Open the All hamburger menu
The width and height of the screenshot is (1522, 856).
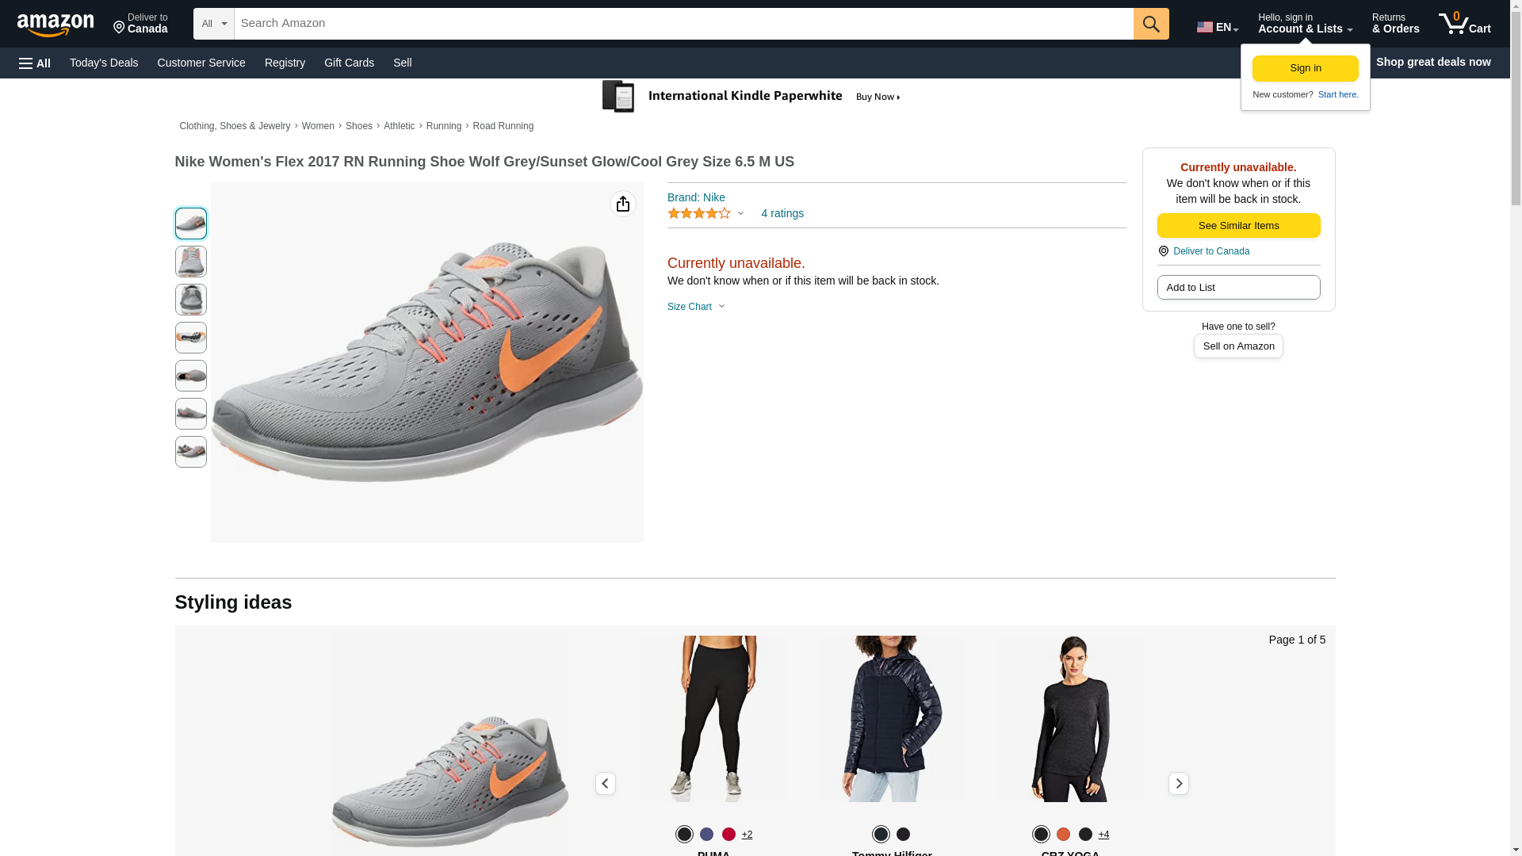click(x=35, y=63)
